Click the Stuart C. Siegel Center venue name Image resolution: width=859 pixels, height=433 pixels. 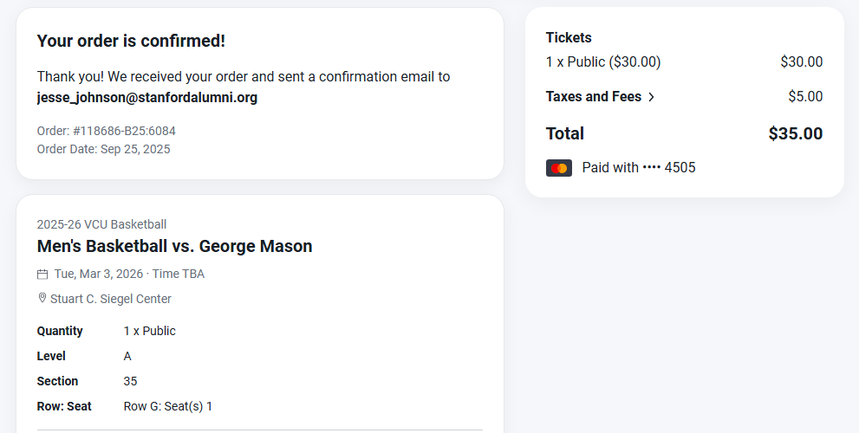[111, 299]
